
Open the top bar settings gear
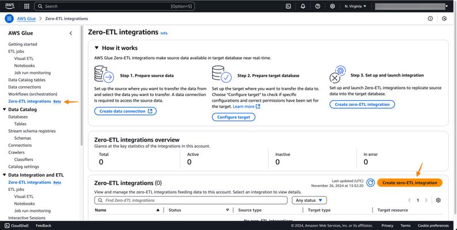332,6
